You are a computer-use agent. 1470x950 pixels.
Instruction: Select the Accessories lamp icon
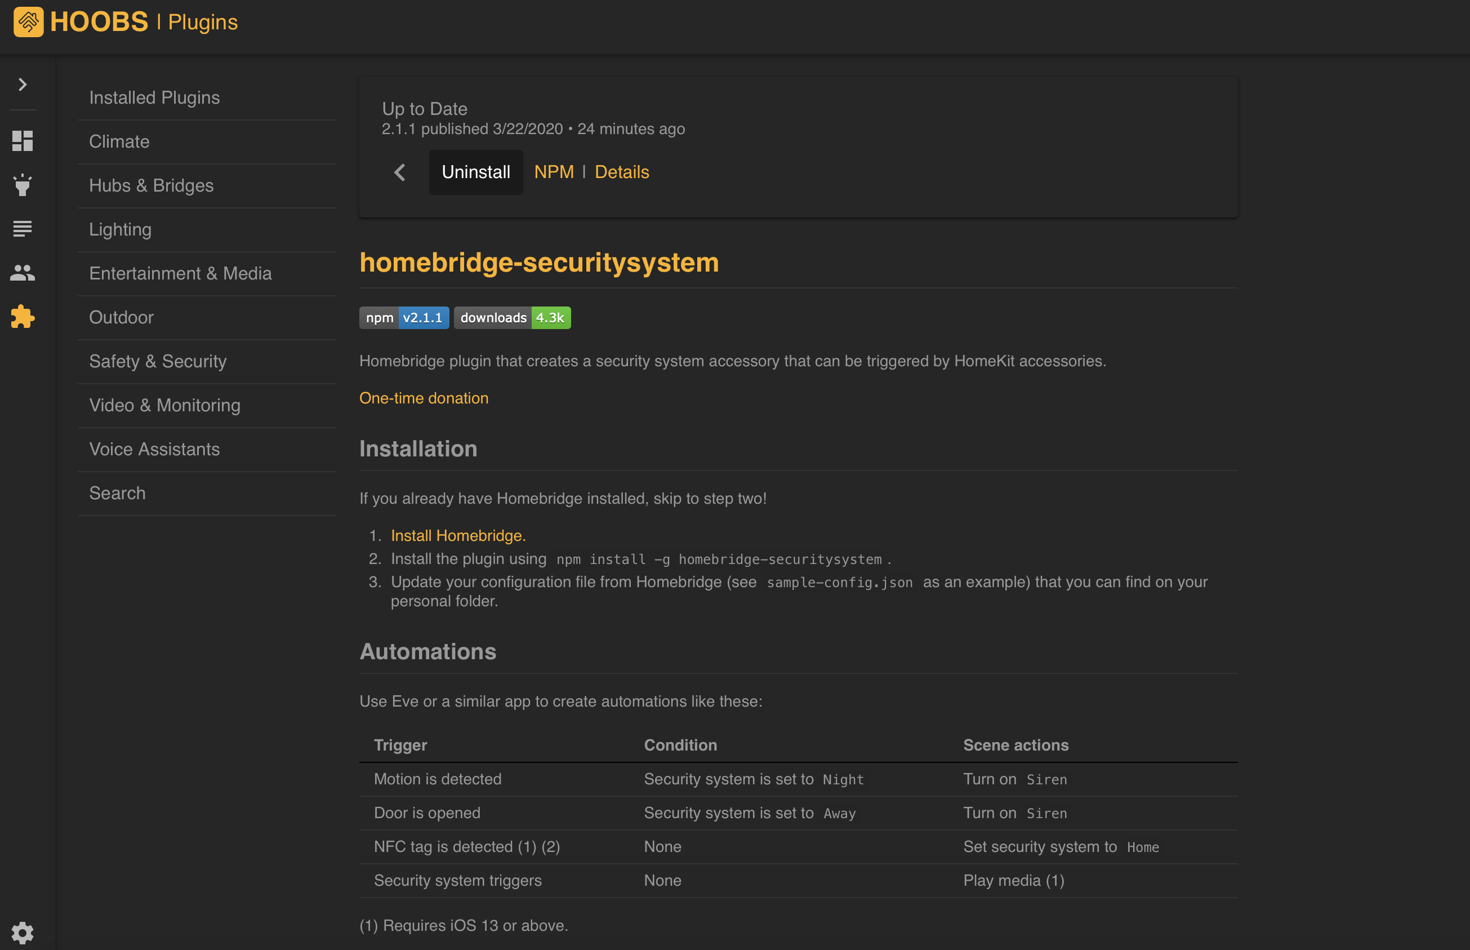(23, 185)
